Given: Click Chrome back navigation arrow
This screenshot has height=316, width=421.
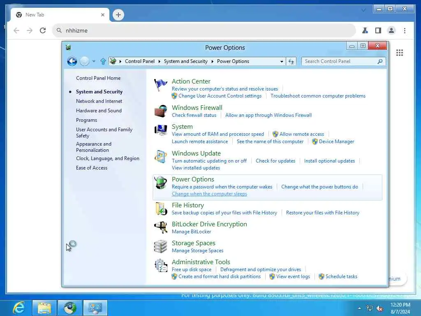Looking at the screenshot, I should (x=16, y=30).
